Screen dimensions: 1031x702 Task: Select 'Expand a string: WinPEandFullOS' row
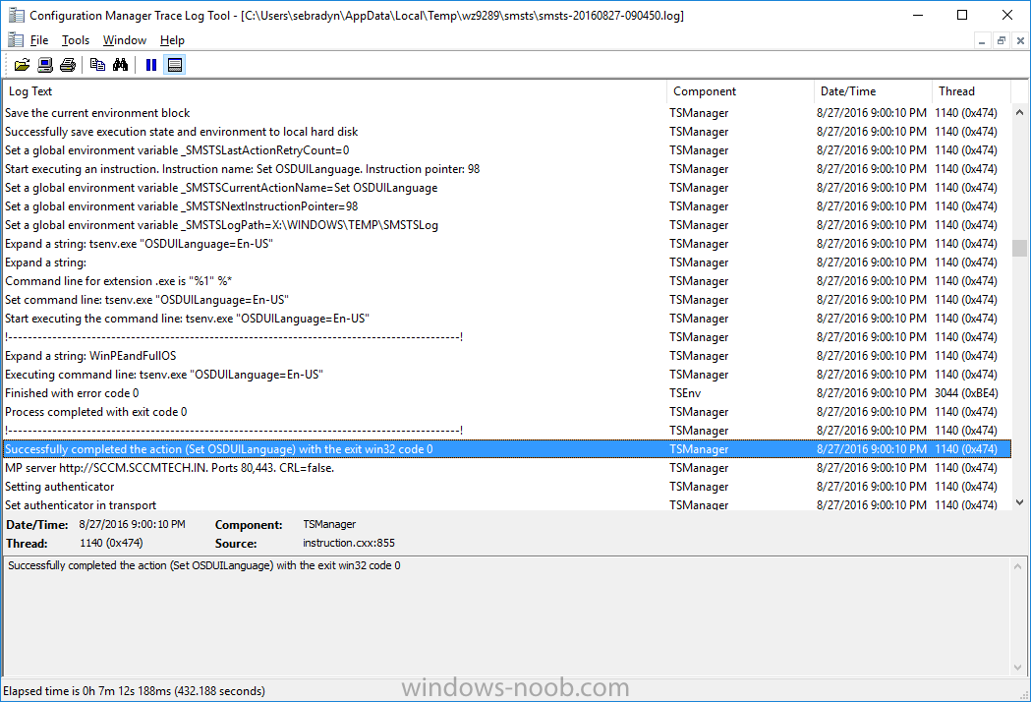506,356
